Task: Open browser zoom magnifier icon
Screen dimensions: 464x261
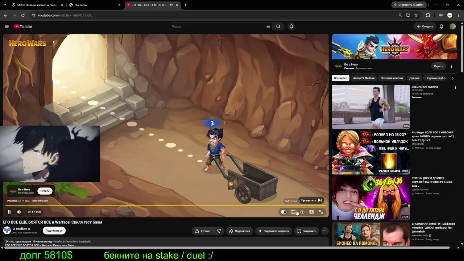Action: coord(400,15)
